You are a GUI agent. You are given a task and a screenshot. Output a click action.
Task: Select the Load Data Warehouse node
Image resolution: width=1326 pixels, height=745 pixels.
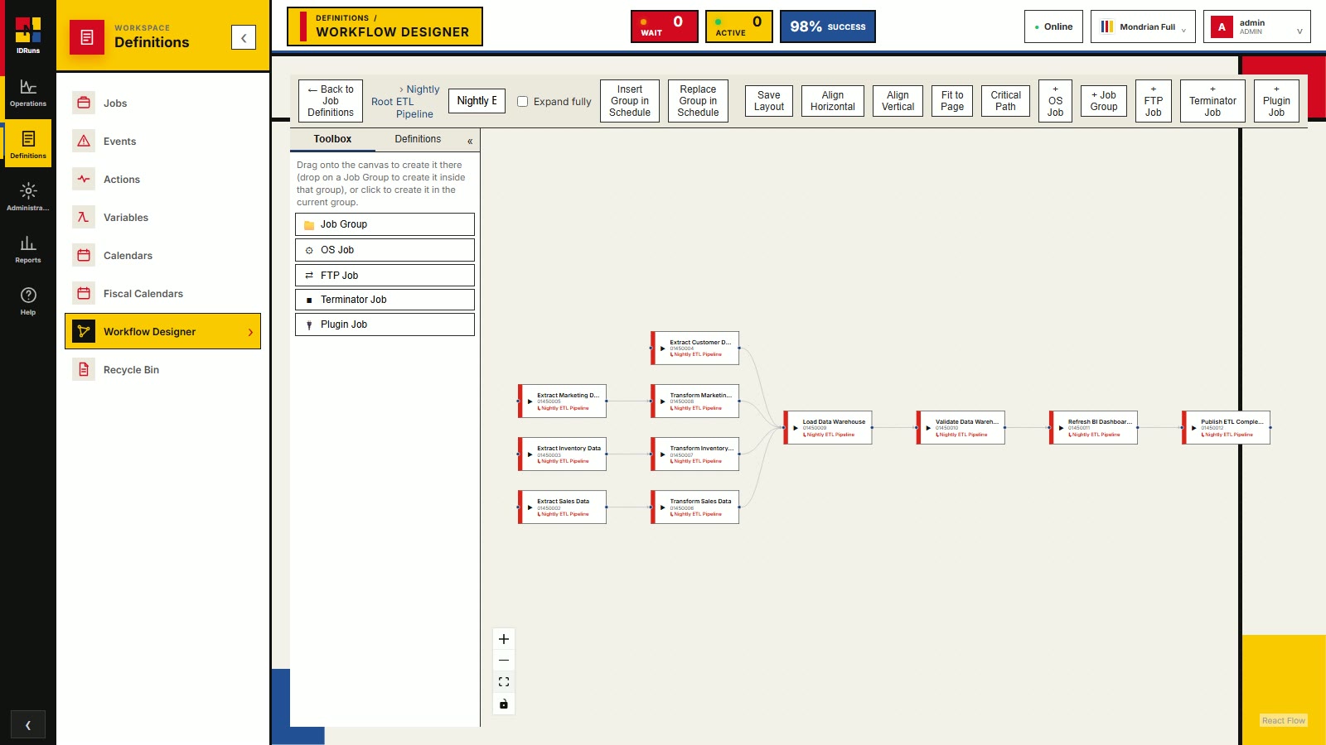point(828,428)
